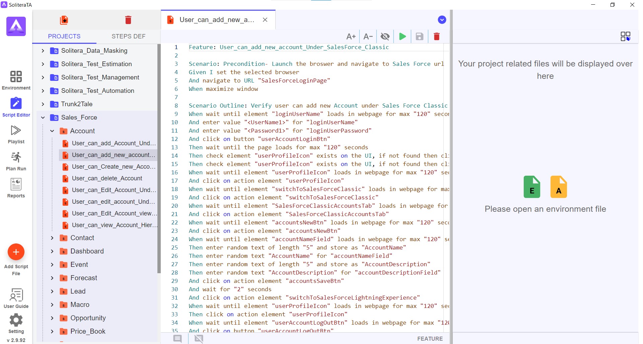
Task: Decrease editor font size with A-
Action: pyautogui.click(x=368, y=36)
